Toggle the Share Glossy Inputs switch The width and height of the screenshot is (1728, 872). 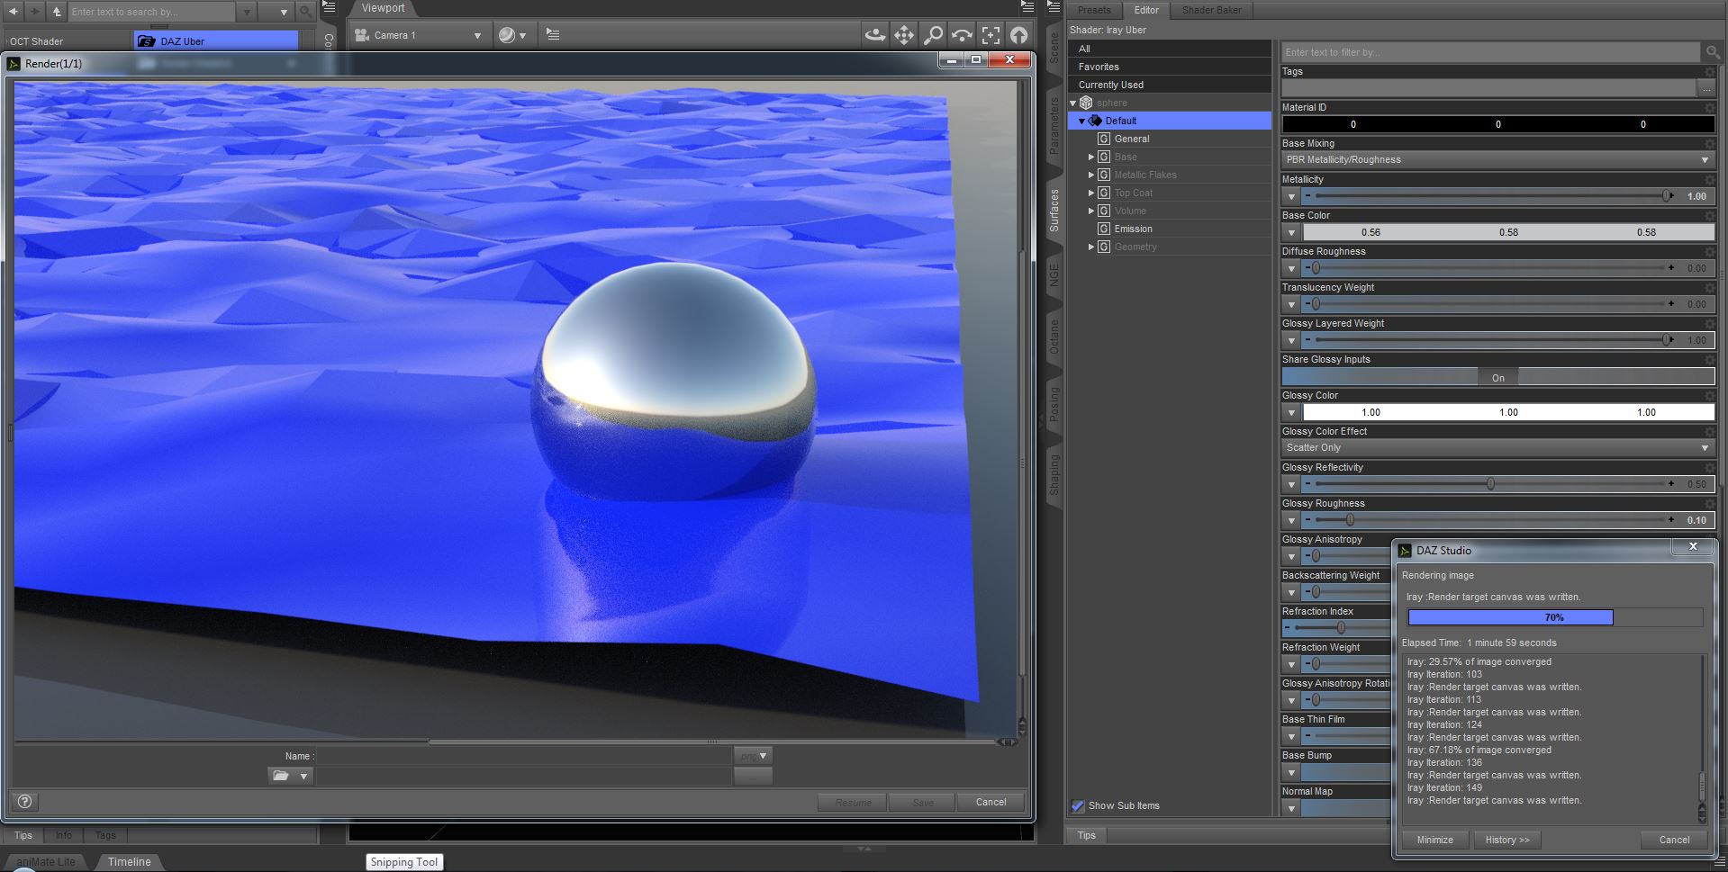click(x=1497, y=377)
